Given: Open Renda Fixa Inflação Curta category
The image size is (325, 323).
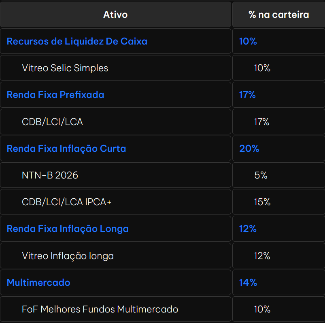Looking at the screenshot, I should [66, 149].
